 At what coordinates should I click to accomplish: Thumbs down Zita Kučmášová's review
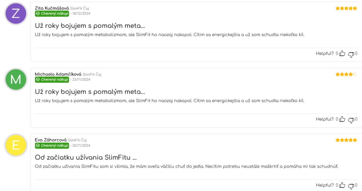pos(351,54)
